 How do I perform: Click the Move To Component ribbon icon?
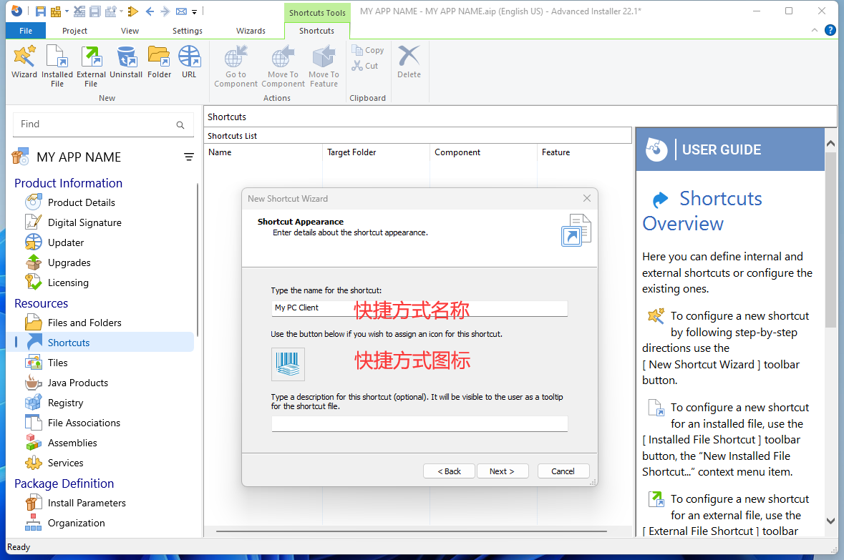pyautogui.click(x=283, y=66)
